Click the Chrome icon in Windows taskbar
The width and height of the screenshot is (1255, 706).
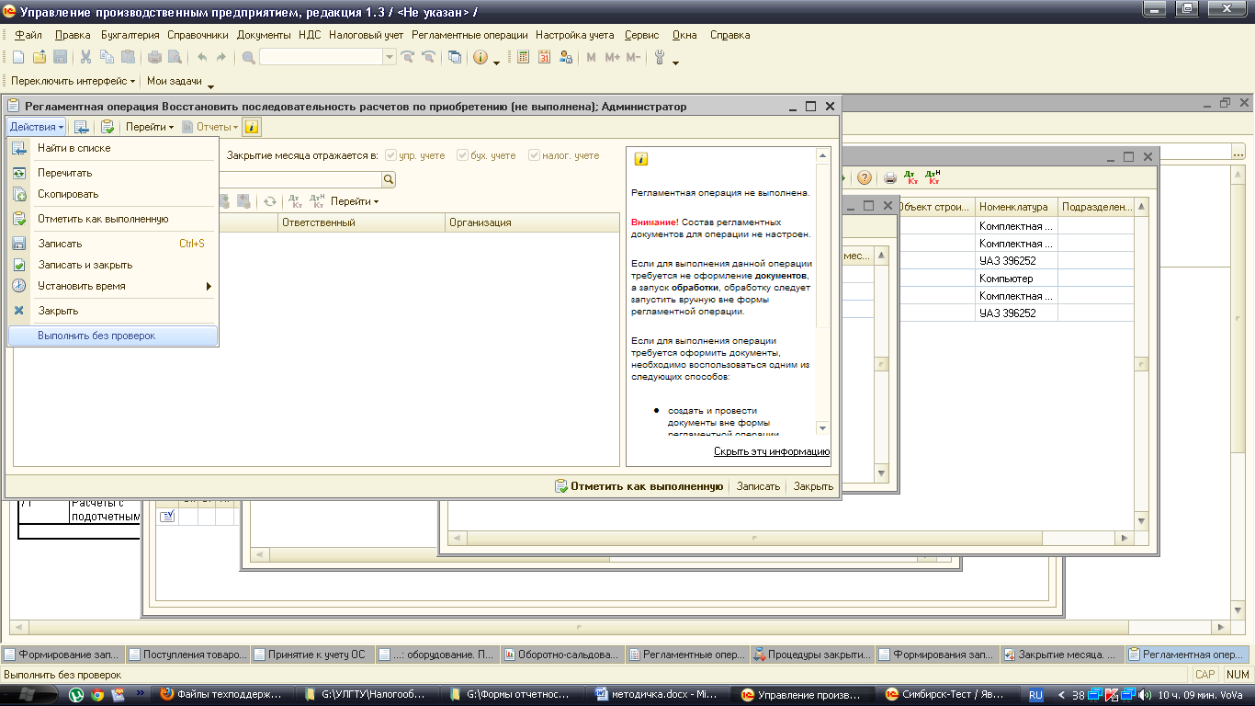(97, 694)
